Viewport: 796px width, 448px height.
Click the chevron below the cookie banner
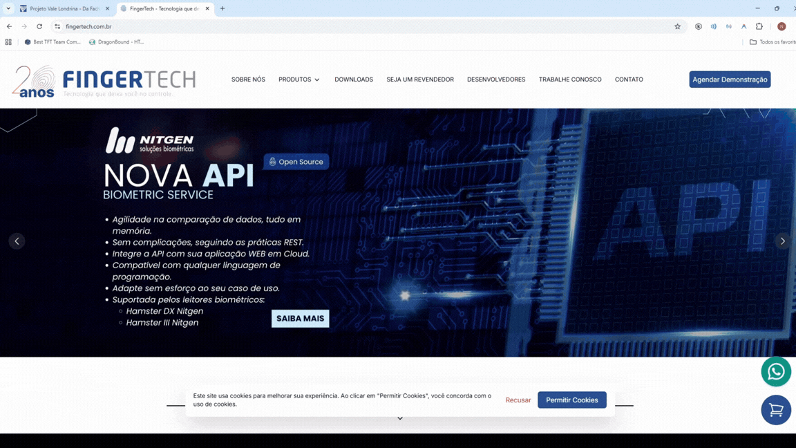pyautogui.click(x=400, y=418)
